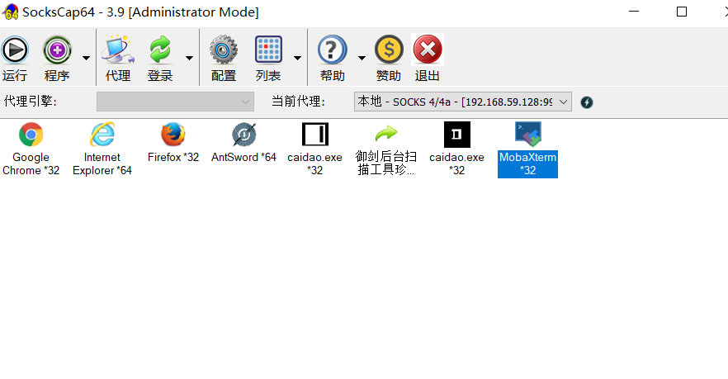This screenshot has width=728, height=379.
Task: Select the 御剑后台扫描工具 shortcut
Action: pyautogui.click(x=385, y=149)
